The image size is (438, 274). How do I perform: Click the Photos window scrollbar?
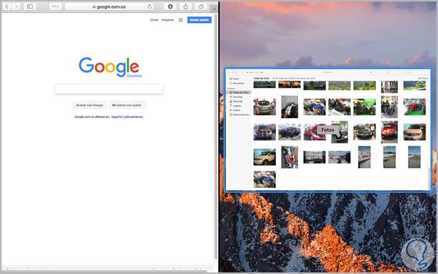click(429, 179)
